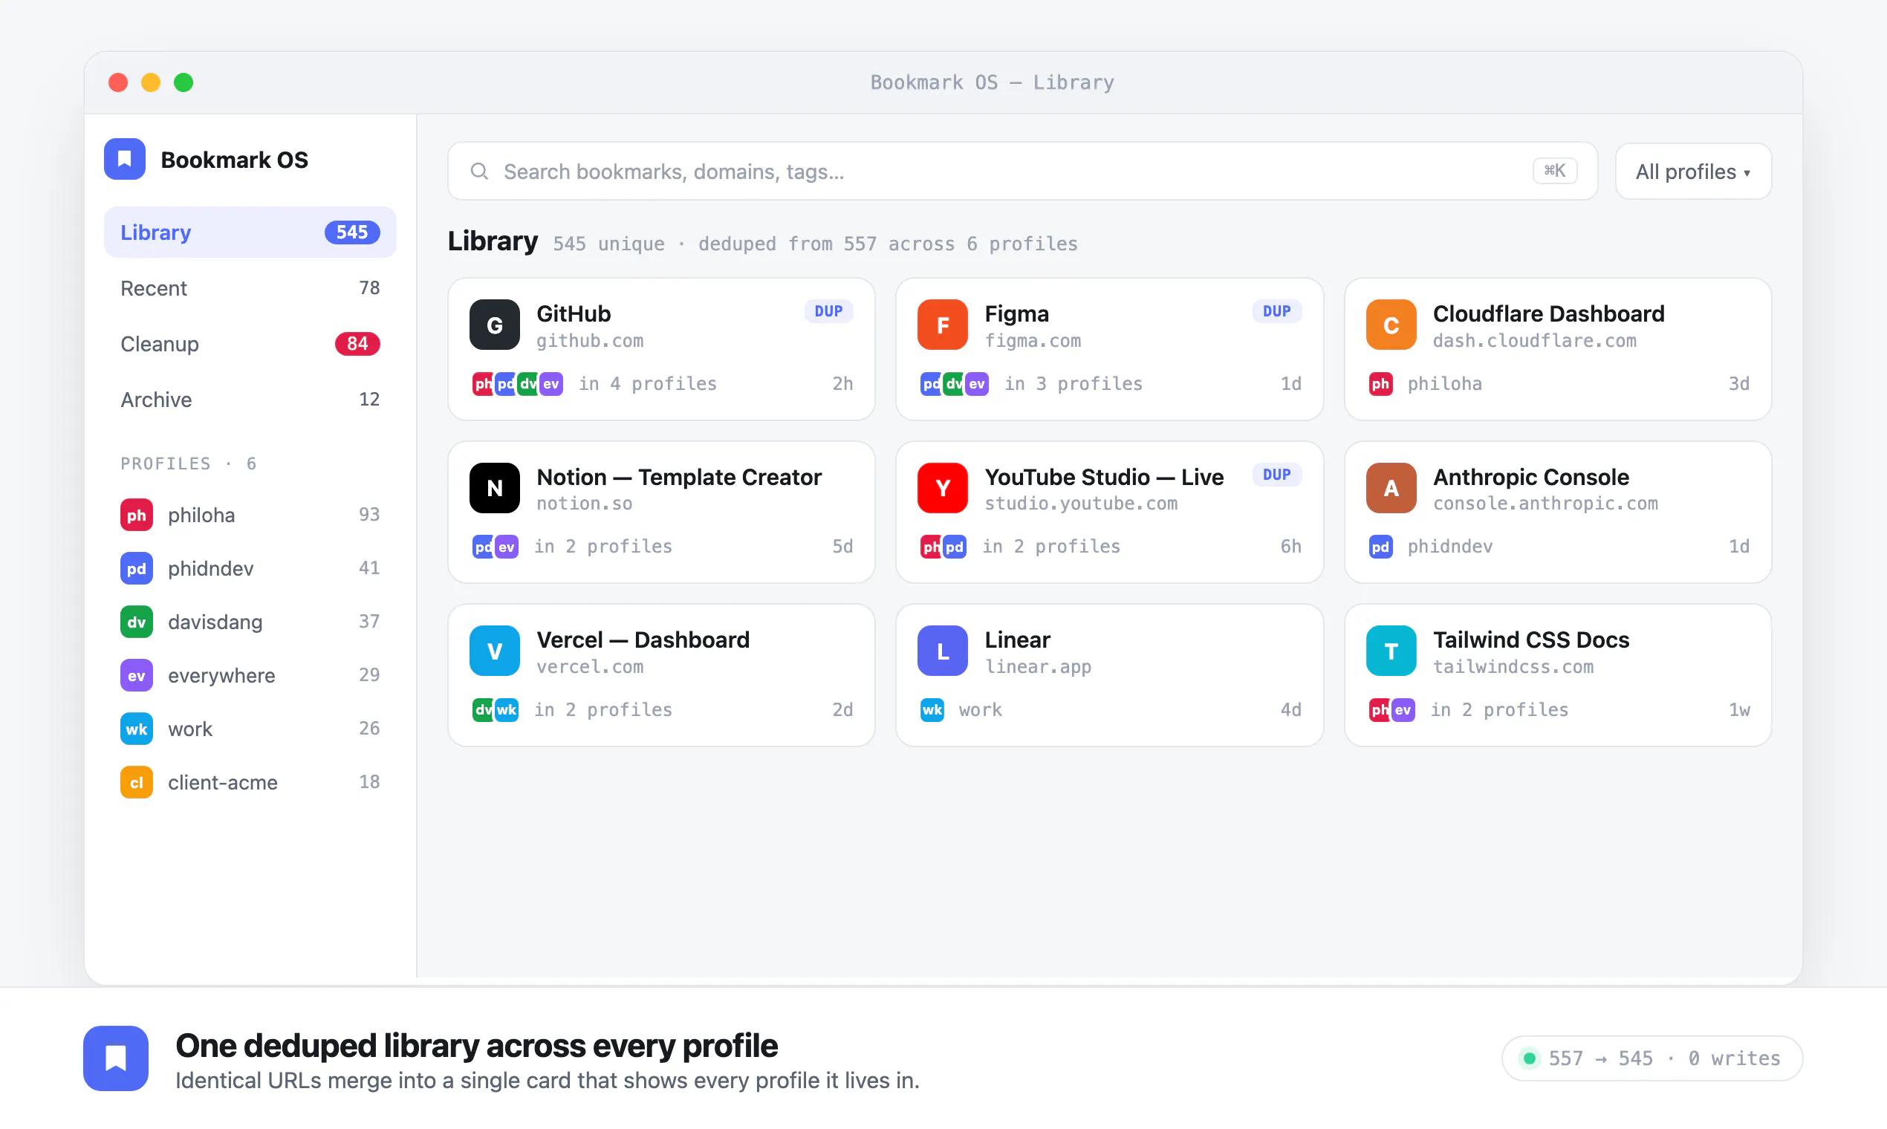
Task: Open the Notion — Template Creator bookmark title
Action: [679, 477]
